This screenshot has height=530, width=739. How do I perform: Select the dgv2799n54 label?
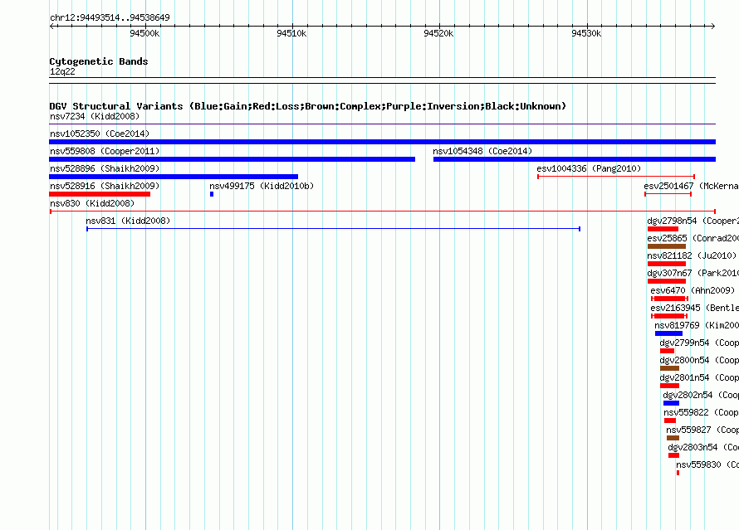(x=699, y=343)
